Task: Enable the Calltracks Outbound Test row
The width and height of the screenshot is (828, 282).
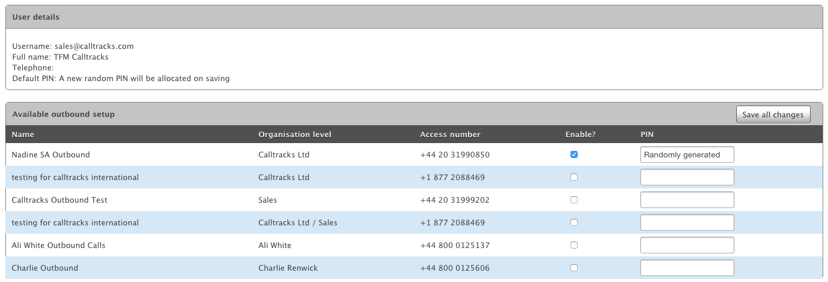Action: coord(574,200)
